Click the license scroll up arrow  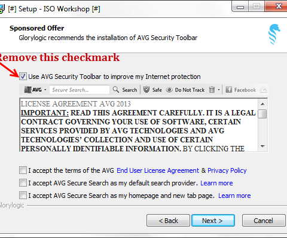point(262,104)
